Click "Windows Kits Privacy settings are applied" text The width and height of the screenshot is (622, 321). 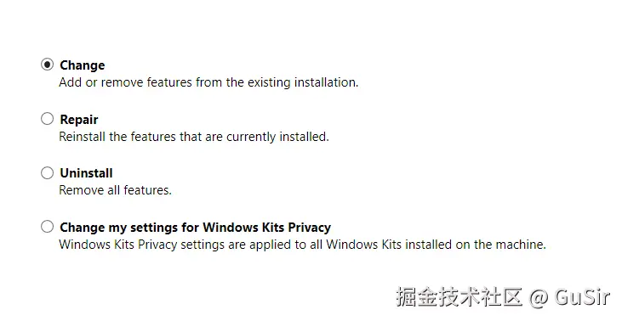[x=175, y=245]
